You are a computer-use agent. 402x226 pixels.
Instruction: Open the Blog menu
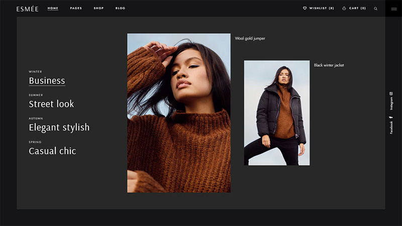[x=120, y=9]
